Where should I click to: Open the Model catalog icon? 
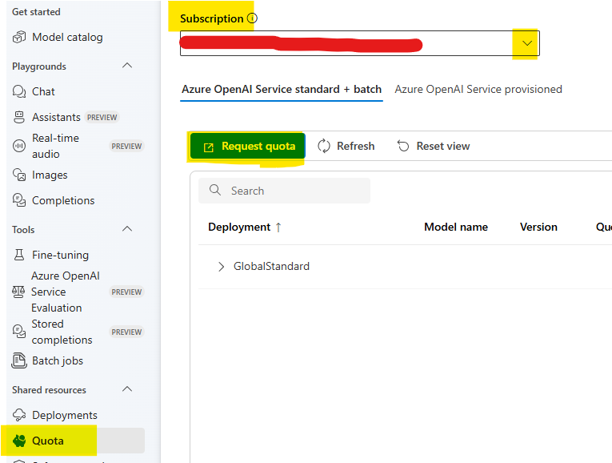(x=19, y=37)
